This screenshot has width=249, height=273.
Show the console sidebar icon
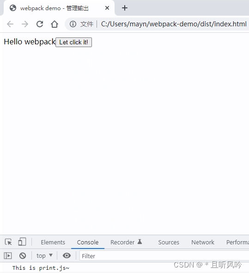[x=8, y=256]
